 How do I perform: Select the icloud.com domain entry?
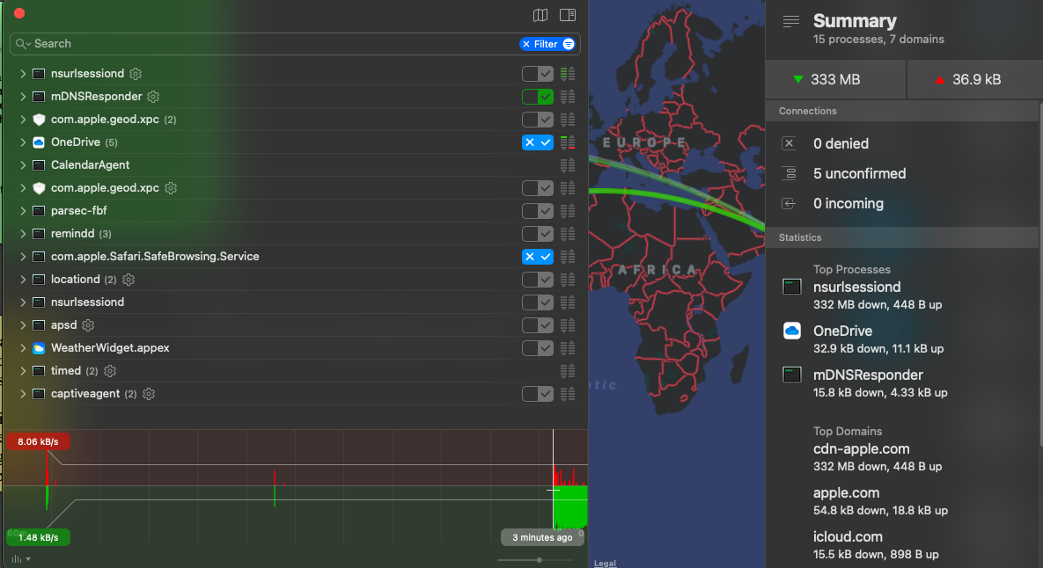pos(876,545)
